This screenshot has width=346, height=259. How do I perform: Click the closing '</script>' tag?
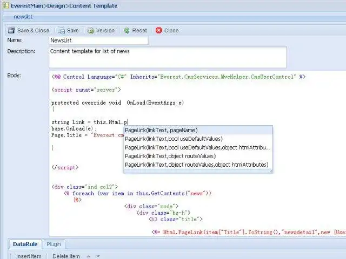(65, 167)
